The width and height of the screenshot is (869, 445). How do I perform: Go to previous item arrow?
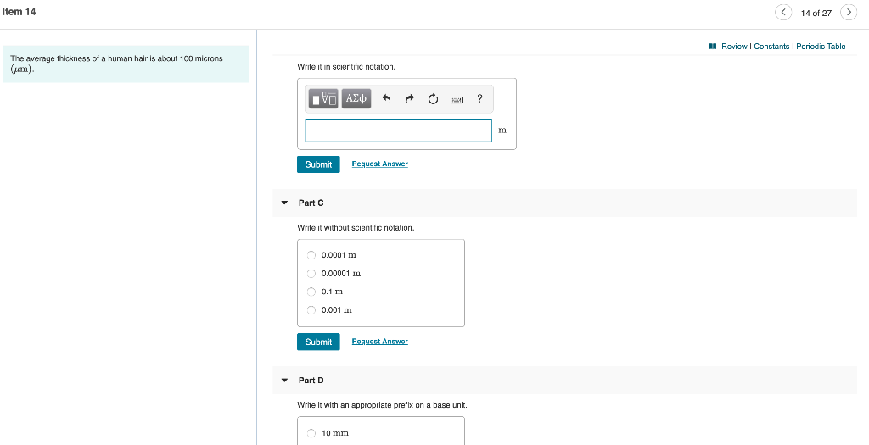(x=783, y=13)
